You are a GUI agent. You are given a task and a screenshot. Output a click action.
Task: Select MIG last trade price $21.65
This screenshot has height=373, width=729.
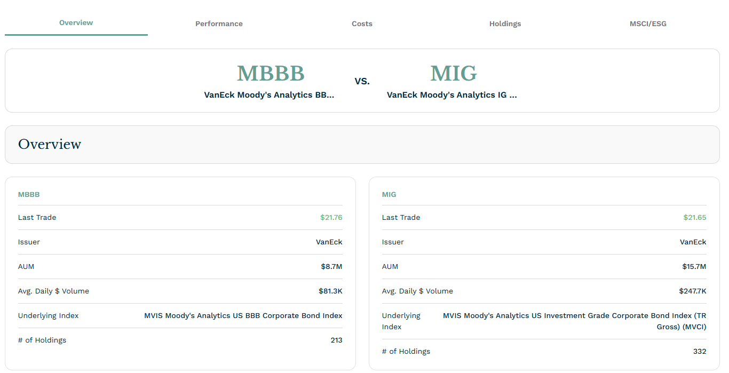[x=695, y=218]
